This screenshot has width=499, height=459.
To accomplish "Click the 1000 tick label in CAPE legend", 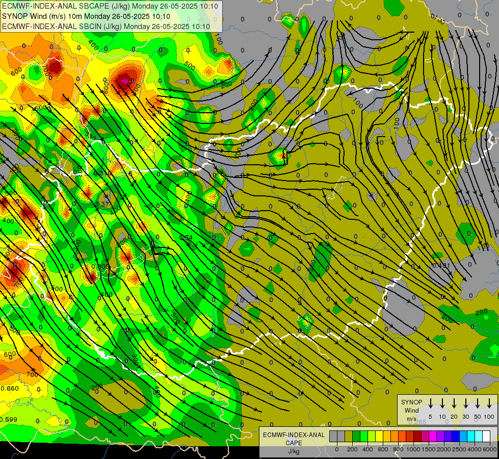I will tap(413, 449).
